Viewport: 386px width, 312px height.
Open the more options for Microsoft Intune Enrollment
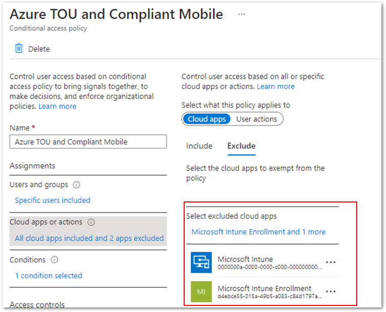tap(330, 292)
